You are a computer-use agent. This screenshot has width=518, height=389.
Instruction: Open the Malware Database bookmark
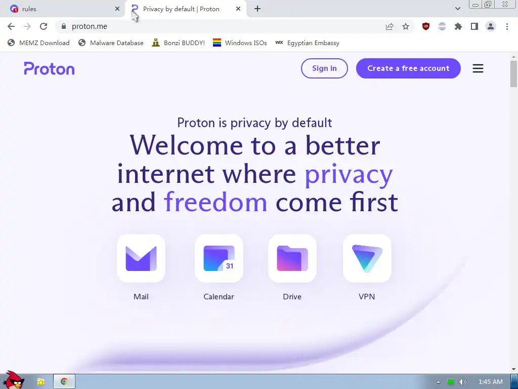pyautogui.click(x=111, y=43)
